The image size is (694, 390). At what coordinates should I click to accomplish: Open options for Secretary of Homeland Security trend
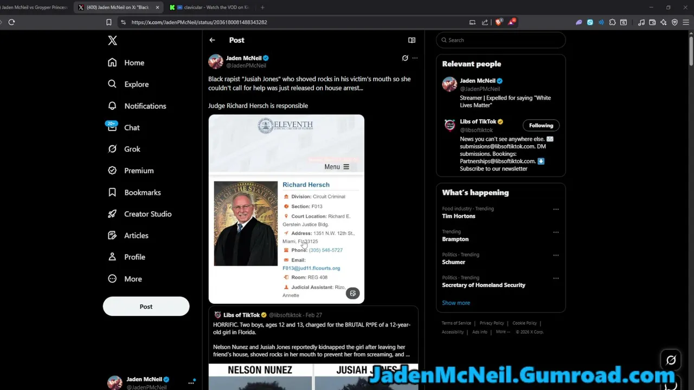[556, 278]
